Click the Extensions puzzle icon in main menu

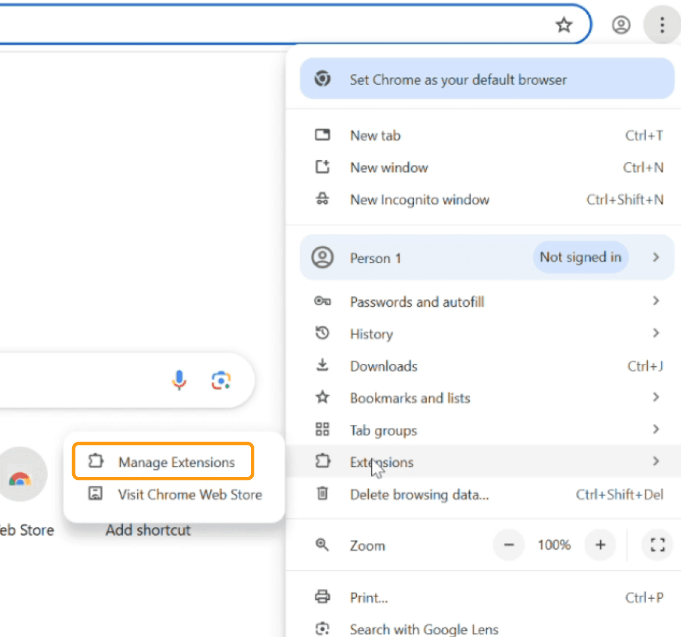tap(322, 461)
